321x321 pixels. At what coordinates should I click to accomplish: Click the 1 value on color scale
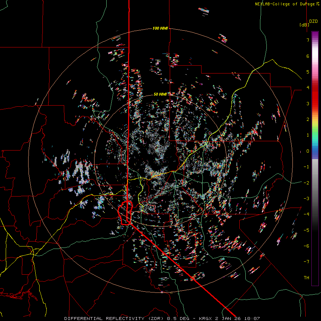(308, 135)
